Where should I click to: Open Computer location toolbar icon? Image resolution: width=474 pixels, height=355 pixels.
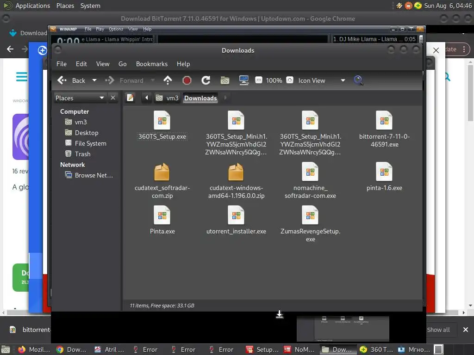243,80
